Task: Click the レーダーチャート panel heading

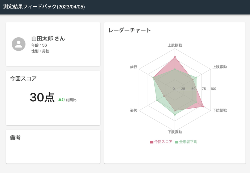Action: (x=130, y=30)
